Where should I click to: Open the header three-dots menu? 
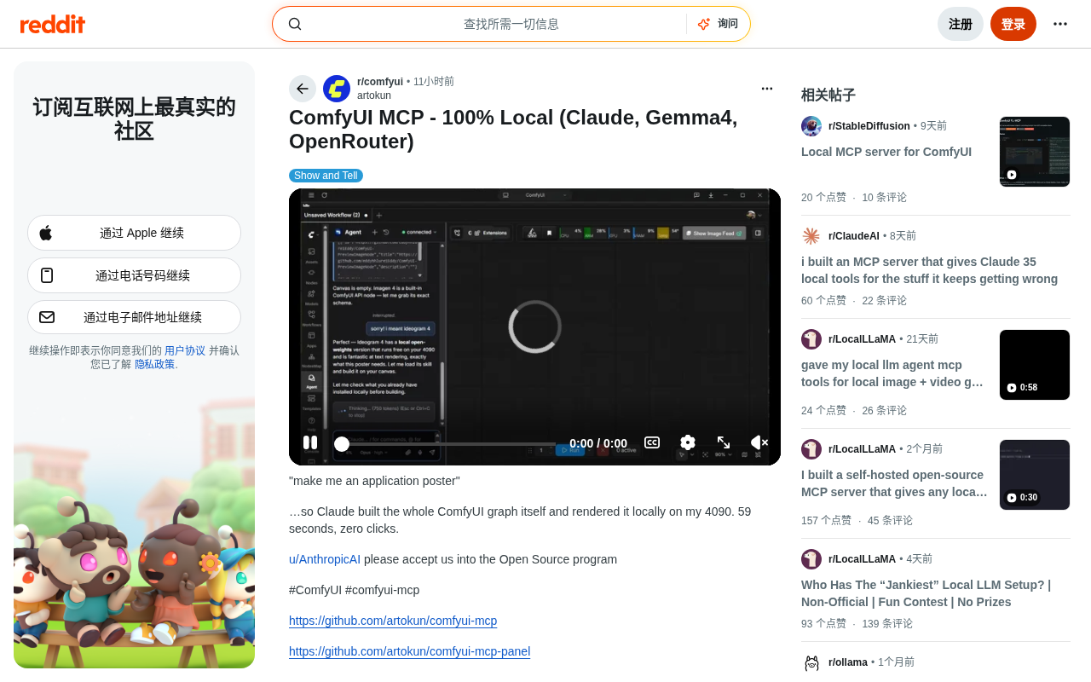(1060, 24)
